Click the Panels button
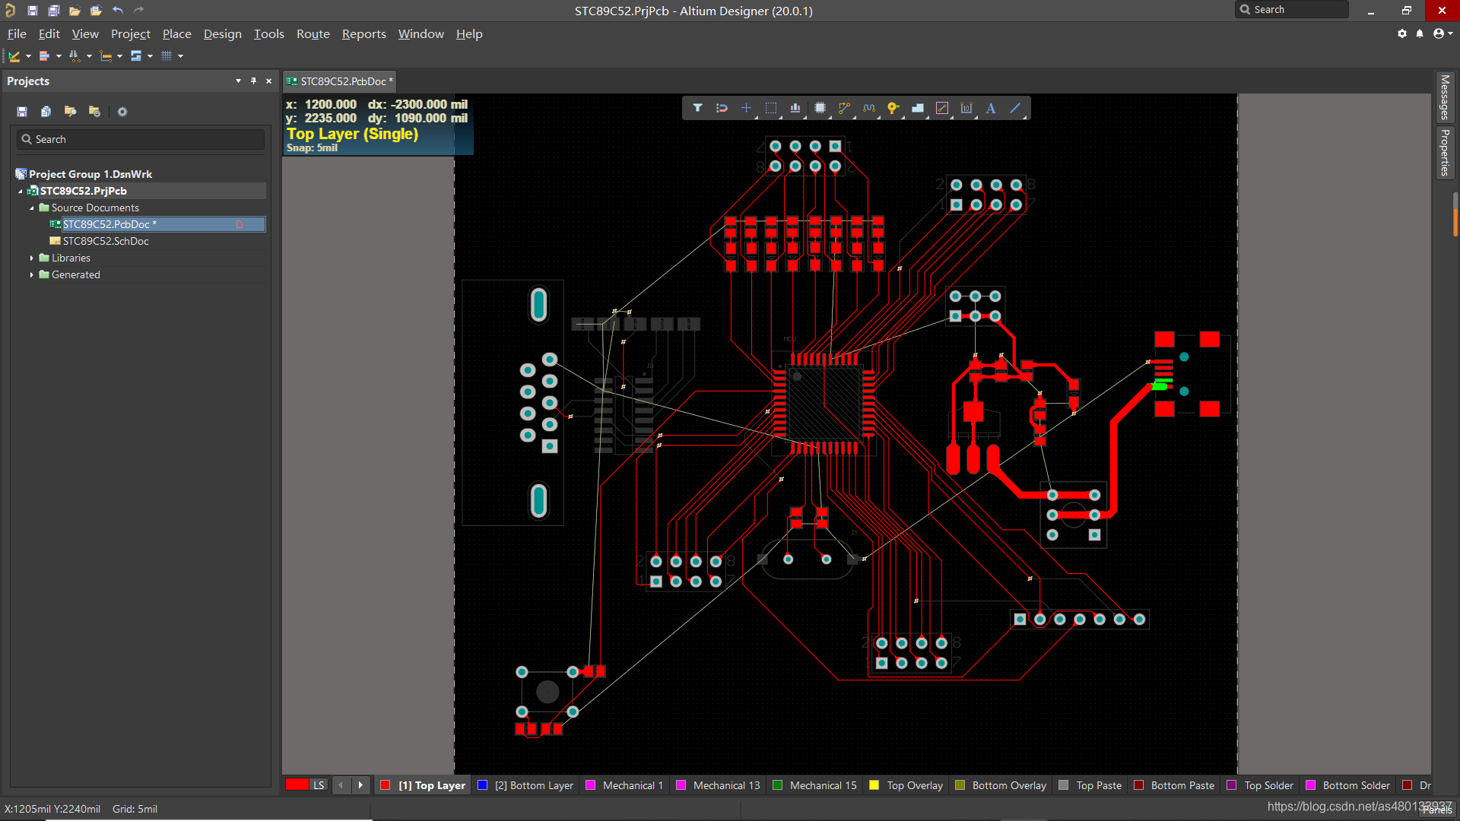Viewport: 1460px width, 821px height. [1436, 810]
